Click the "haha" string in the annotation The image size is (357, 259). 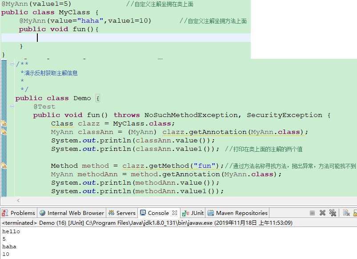90,21
